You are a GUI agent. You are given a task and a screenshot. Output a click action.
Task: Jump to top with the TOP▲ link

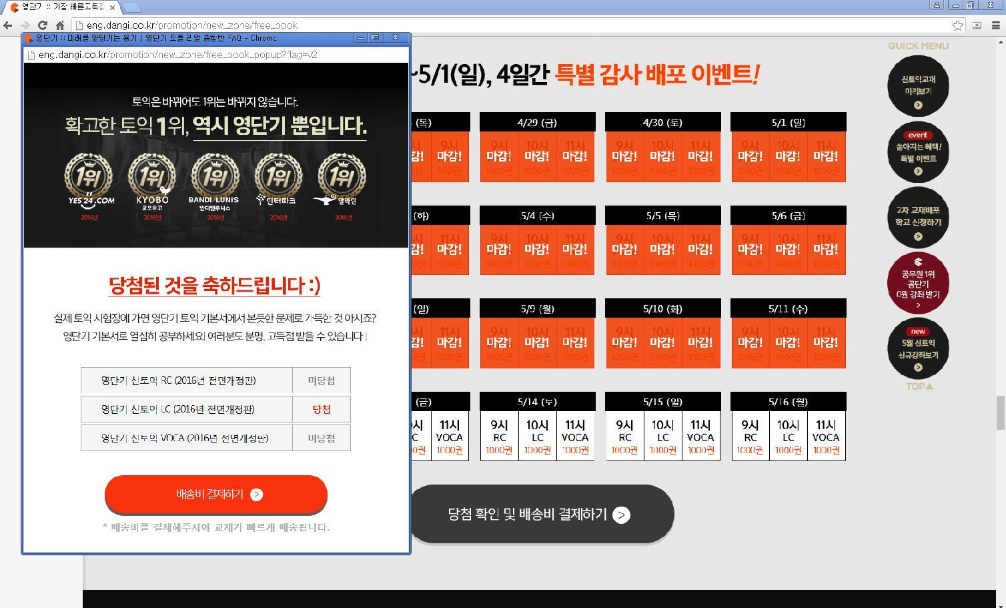(919, 386)
